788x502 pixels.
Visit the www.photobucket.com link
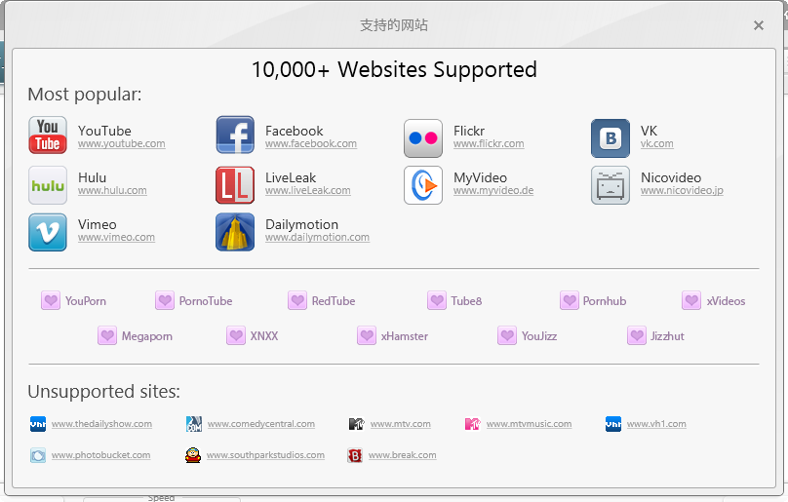tap(101, 455)
